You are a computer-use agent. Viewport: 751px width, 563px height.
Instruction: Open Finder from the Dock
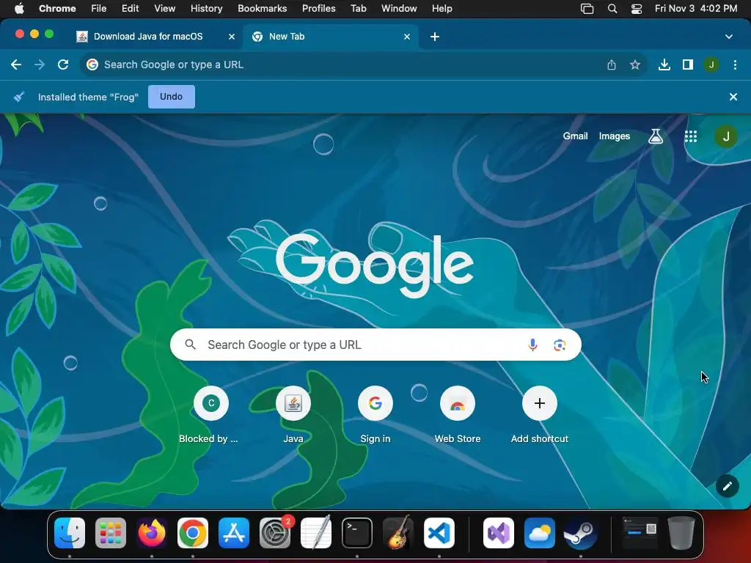[x=70, y=533]
